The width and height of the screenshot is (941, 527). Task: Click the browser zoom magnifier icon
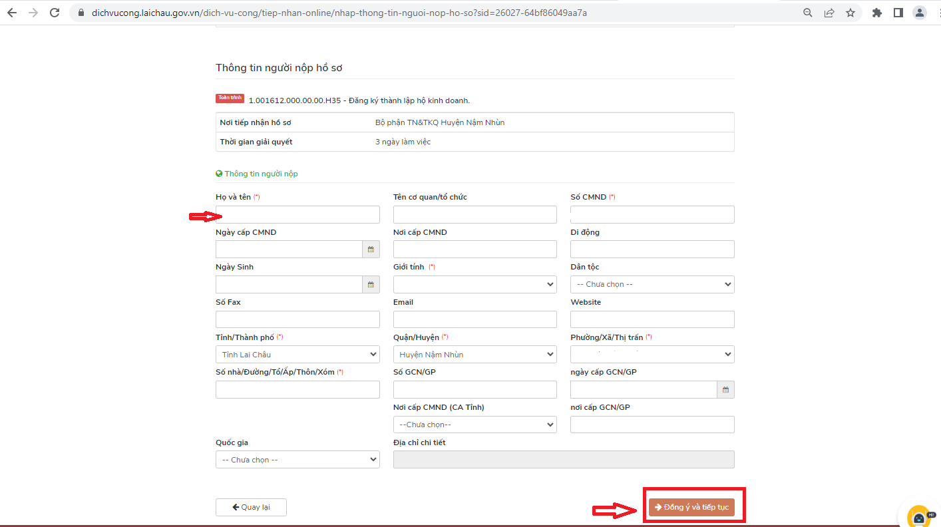click(x=807, y=13)
